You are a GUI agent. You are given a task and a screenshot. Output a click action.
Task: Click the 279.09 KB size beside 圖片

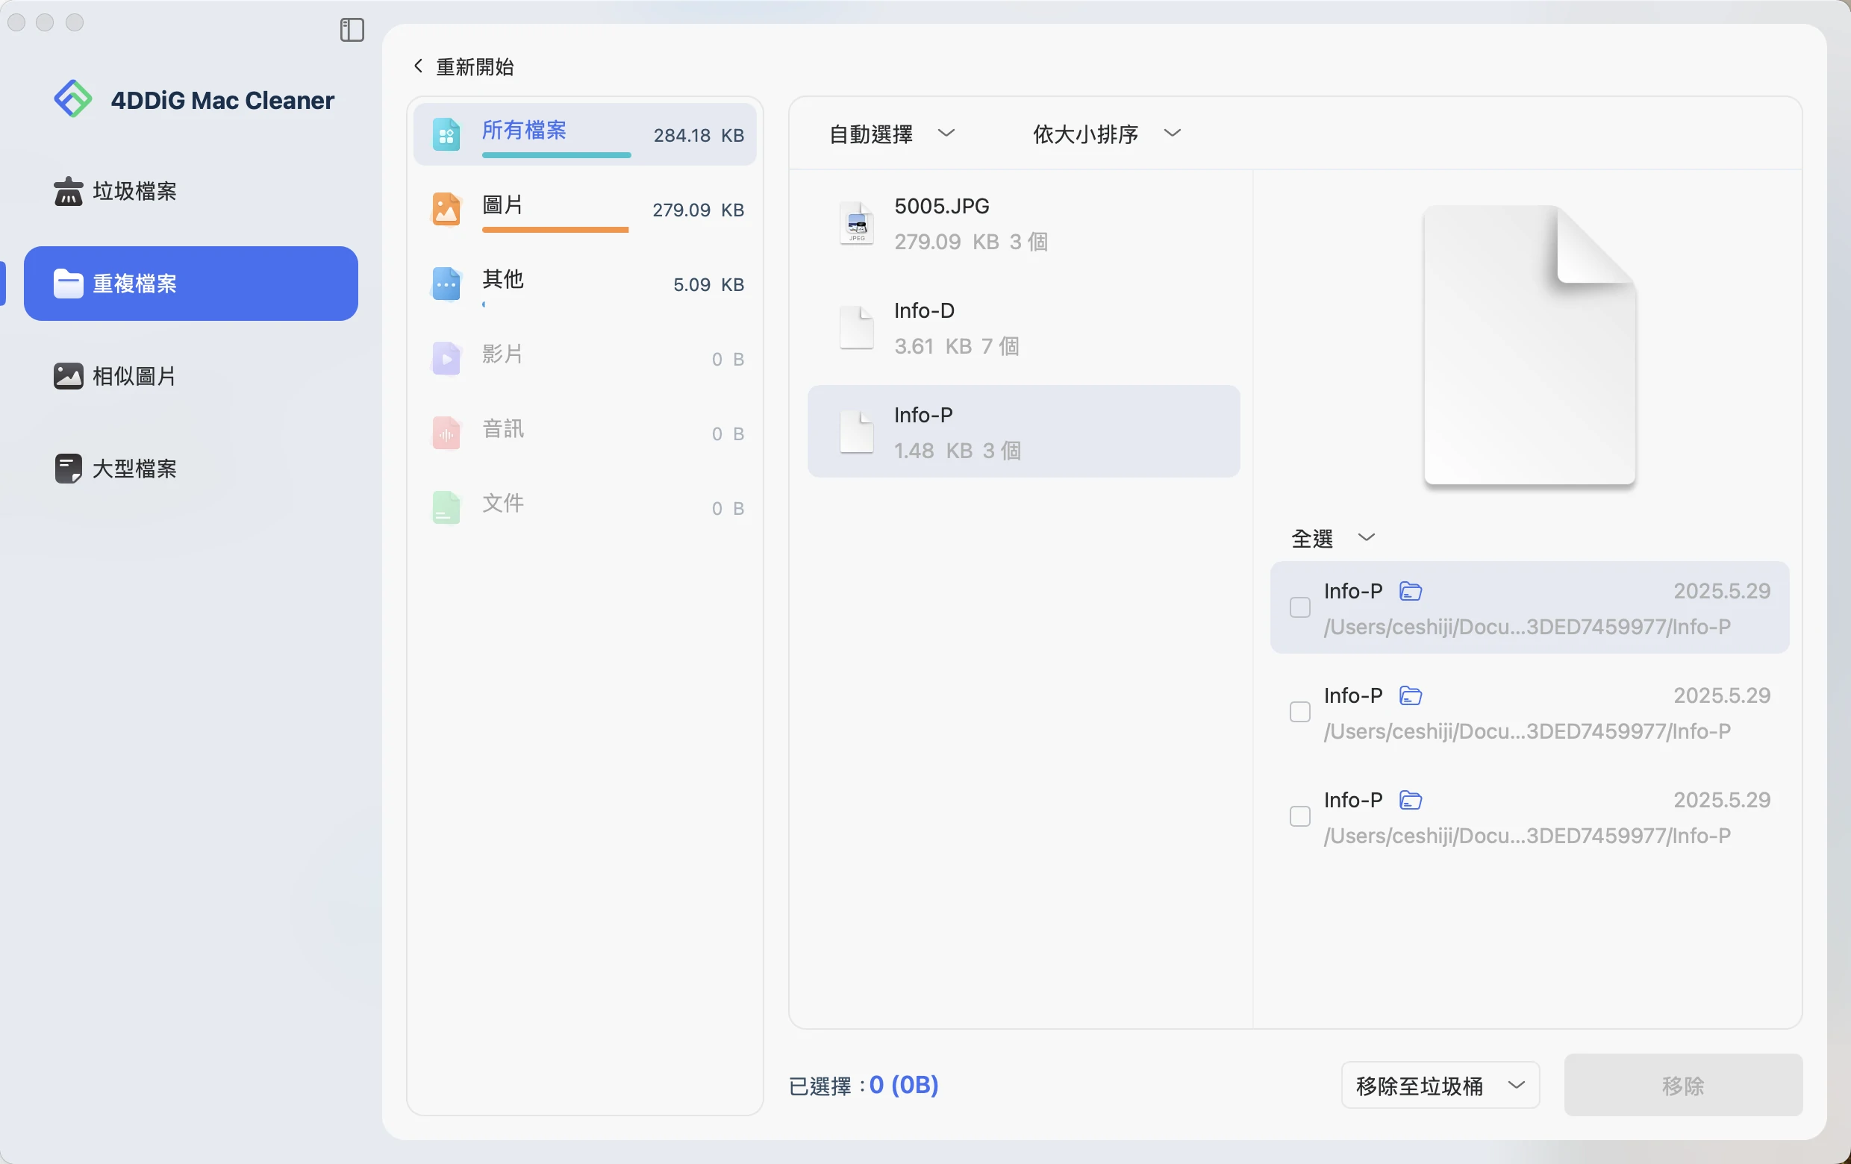(x=698, y=210)
